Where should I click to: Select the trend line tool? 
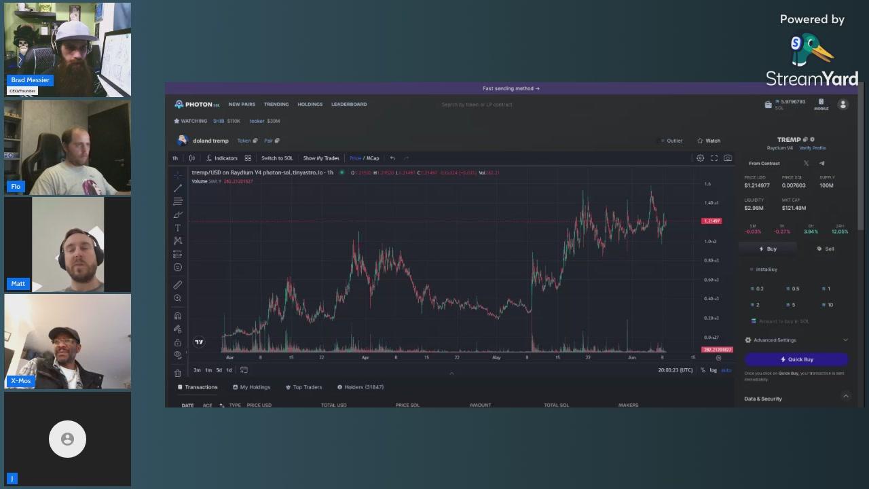pyautogui.click(x=178, y=188)
